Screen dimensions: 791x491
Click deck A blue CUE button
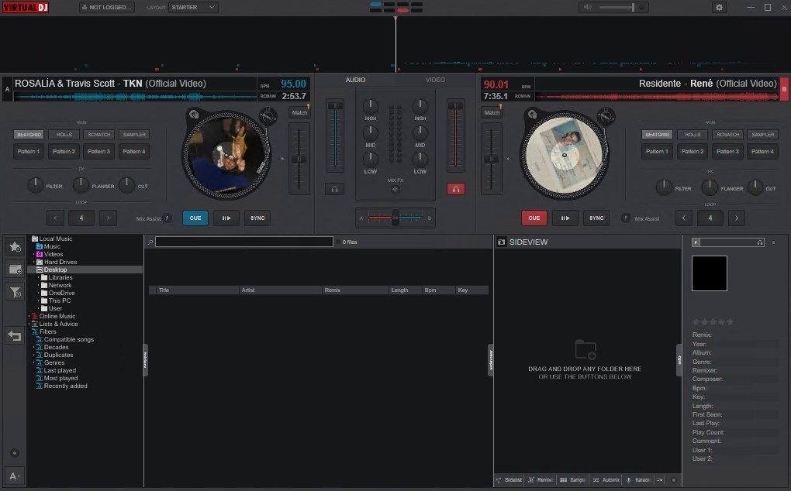[195, 218]
